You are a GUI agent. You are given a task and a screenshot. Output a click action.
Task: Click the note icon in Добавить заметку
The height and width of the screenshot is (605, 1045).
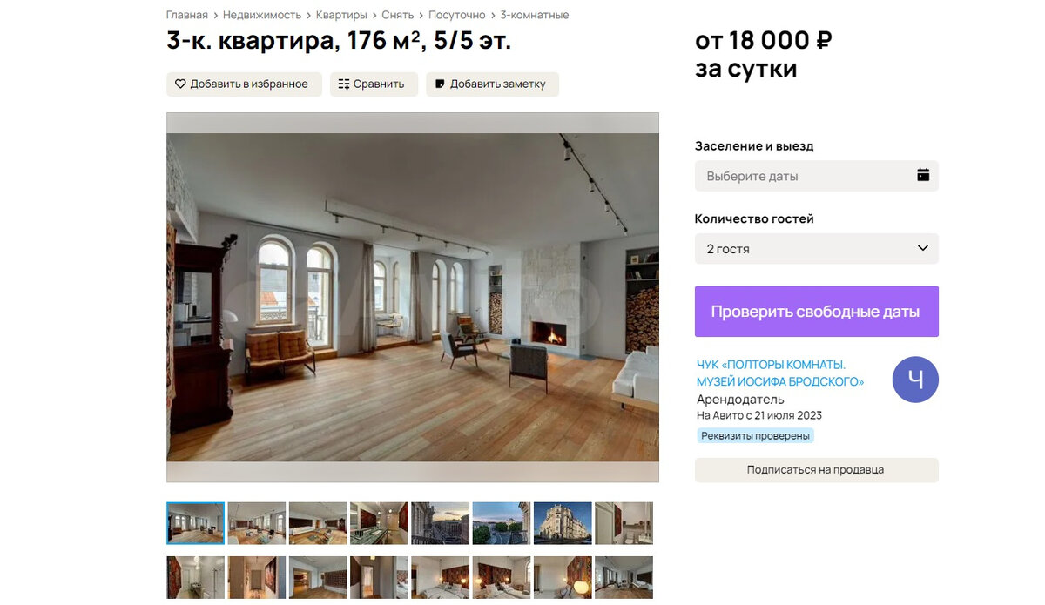440,84
